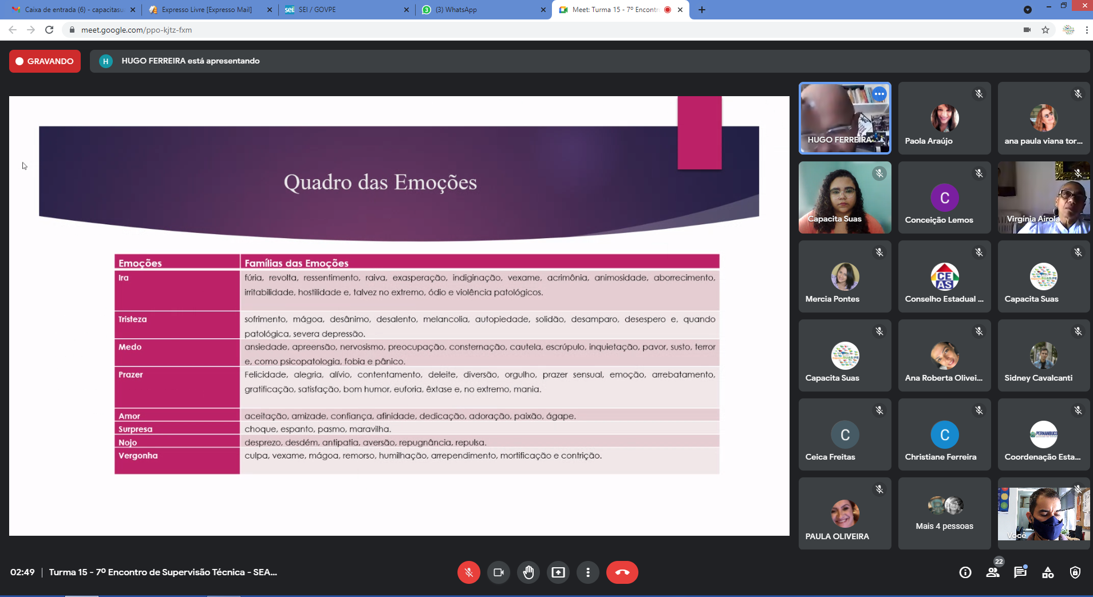Click the red leave call button
This screenshot has height=597, width=1093.
(622, 572)
